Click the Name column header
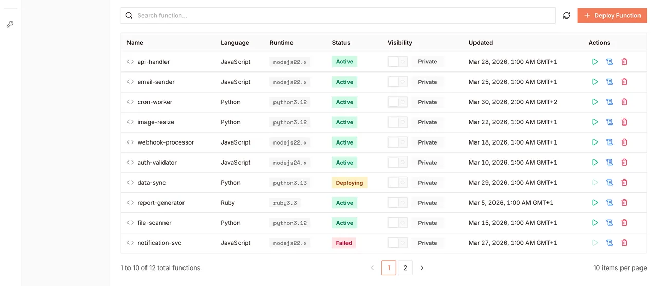Image resolution: width=658 pixels, height=286 pixels. (x=135, y=43)
